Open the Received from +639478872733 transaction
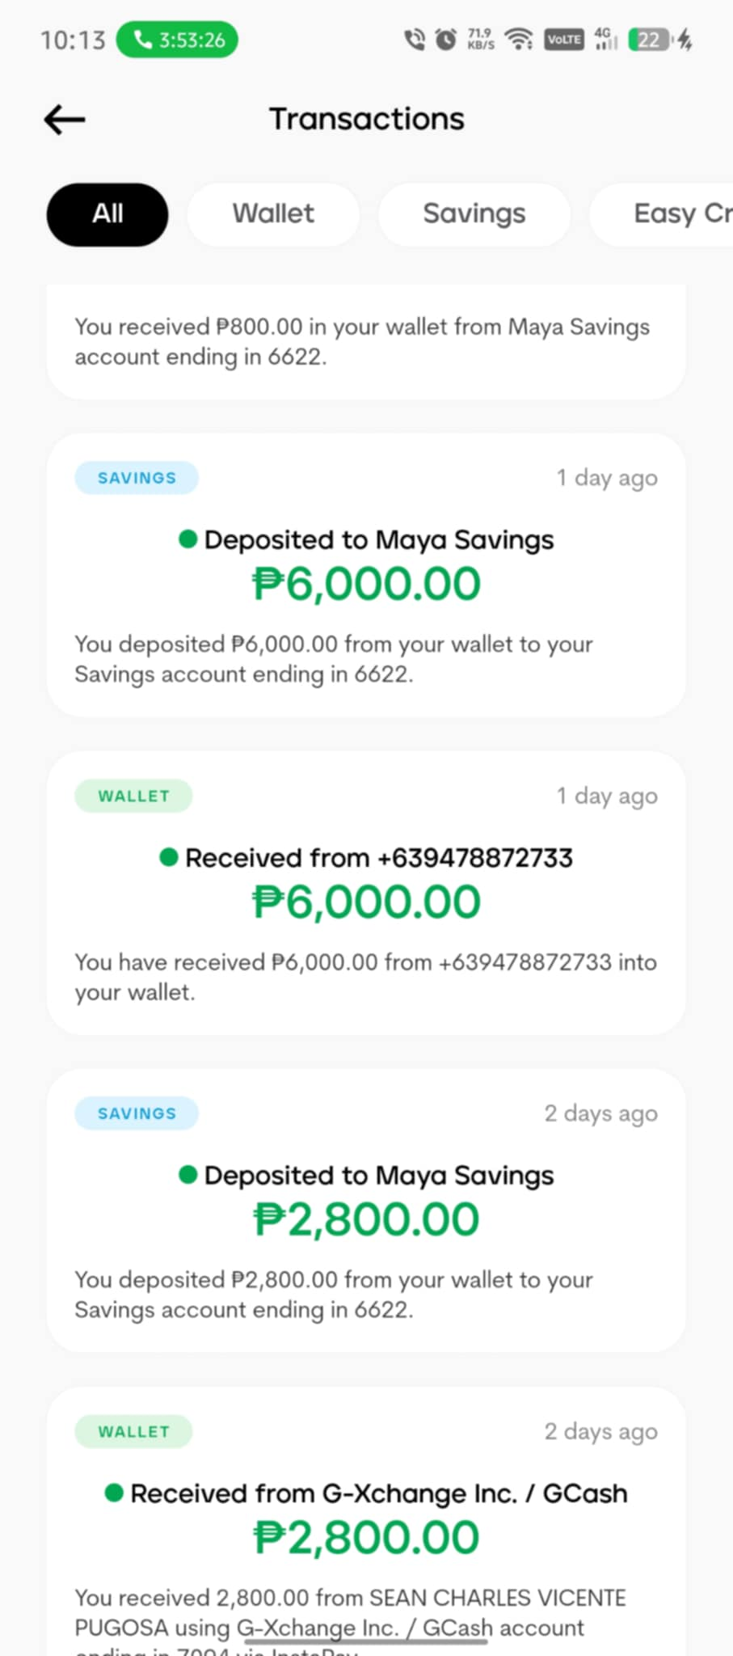733x1656 pixels. [366, 893]
